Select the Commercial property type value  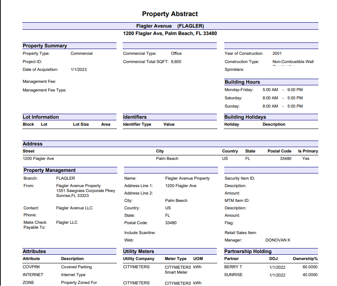(82, 53)
